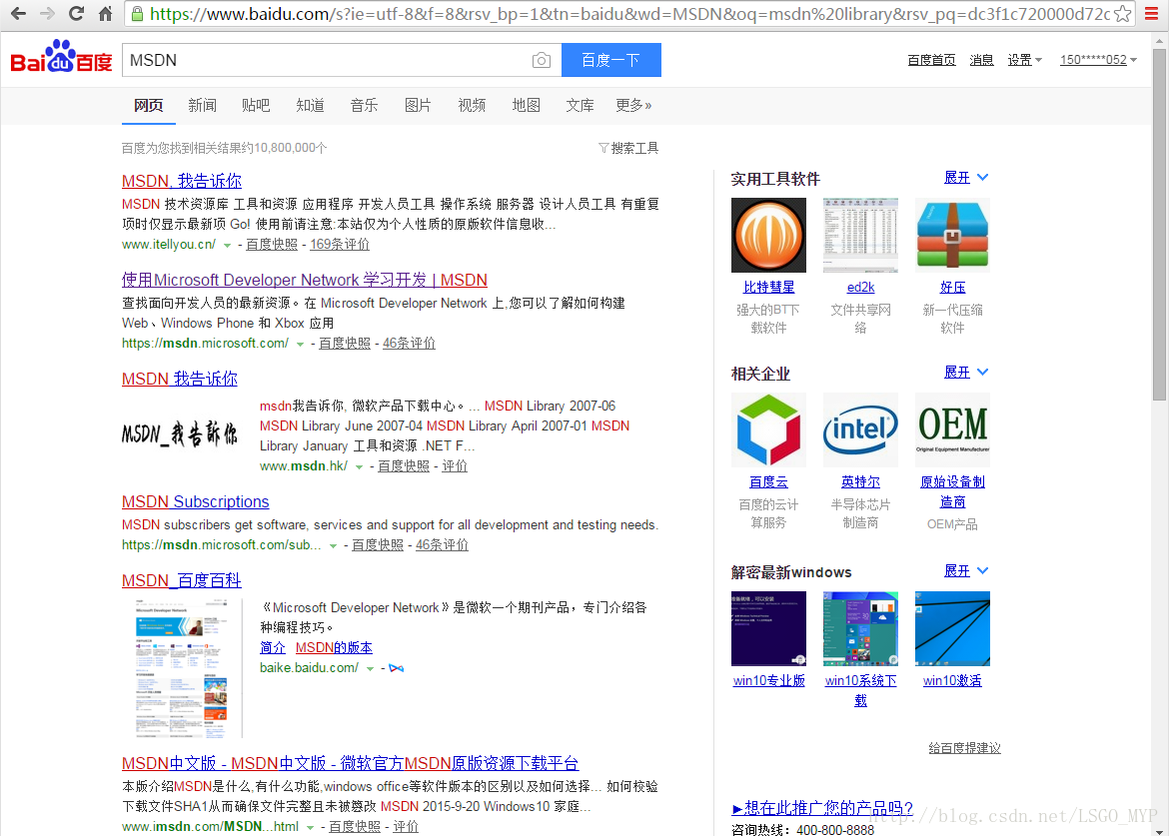Open dropdown arrow after baike.baidu.com/

(x=370, y=669)
